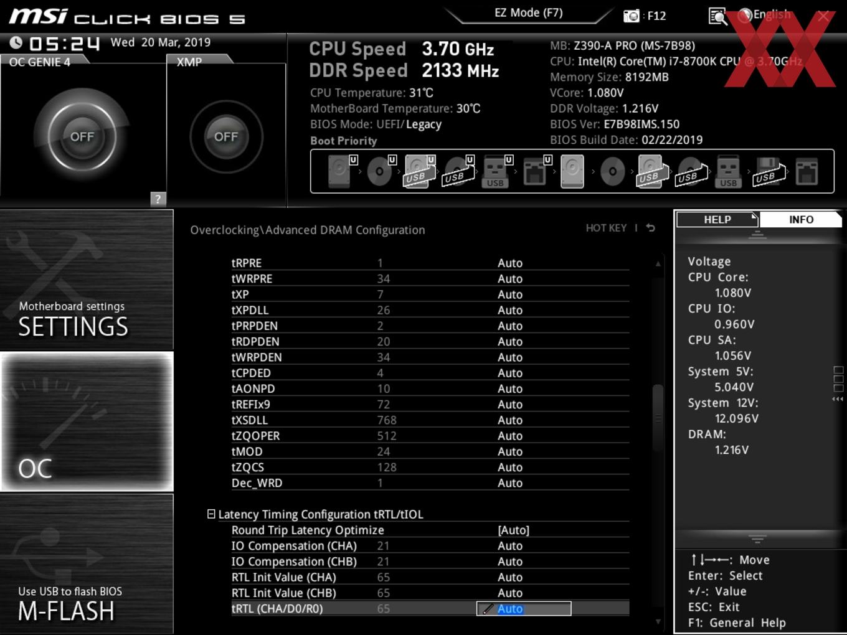Open the OC GENIE 4 tab label

(40, 62)
